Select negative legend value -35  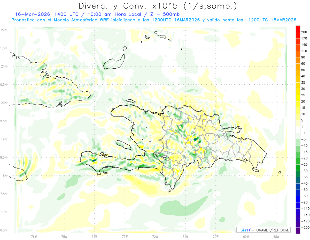pyautogui.click(x=305, y=177)
